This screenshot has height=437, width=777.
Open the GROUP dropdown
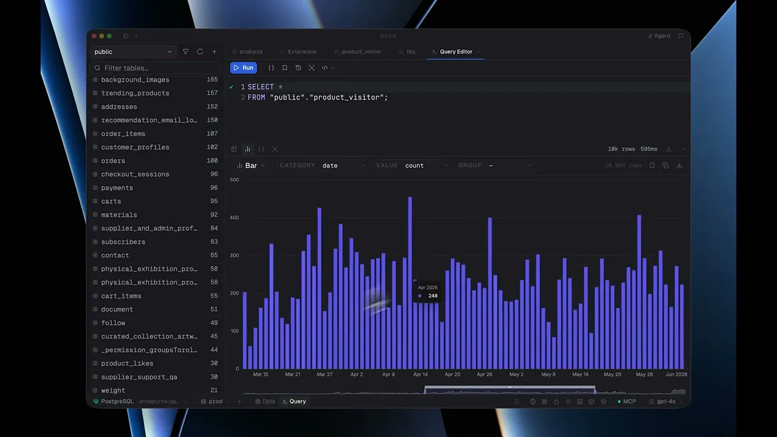point(495,165)
